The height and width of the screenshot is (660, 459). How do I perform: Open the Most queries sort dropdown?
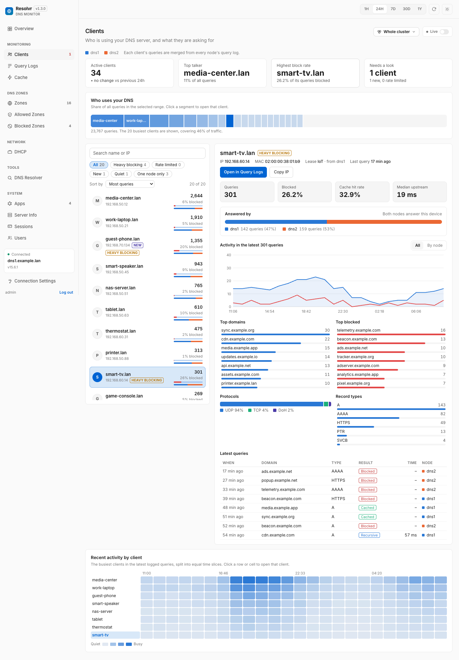pyautogui.click(x=130, y=184)
